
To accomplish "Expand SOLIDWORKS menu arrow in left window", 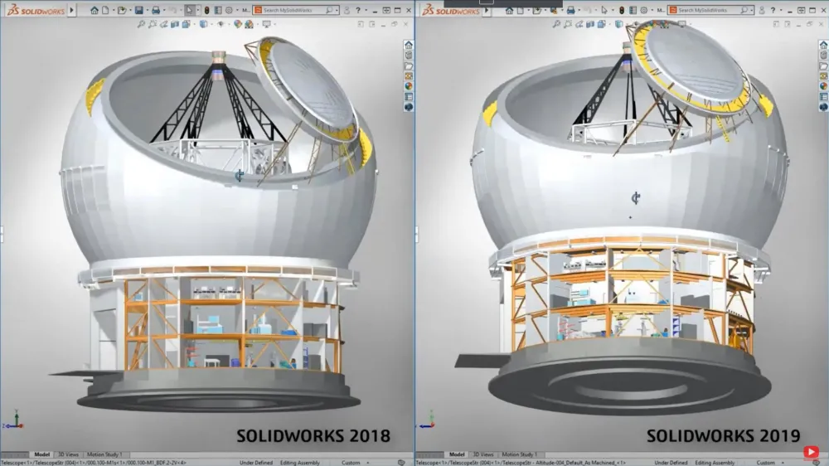I will (71, 10).
